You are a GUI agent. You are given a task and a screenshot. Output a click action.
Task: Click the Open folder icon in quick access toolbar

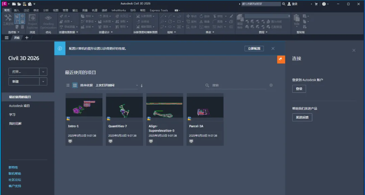(x=19, y=4)
